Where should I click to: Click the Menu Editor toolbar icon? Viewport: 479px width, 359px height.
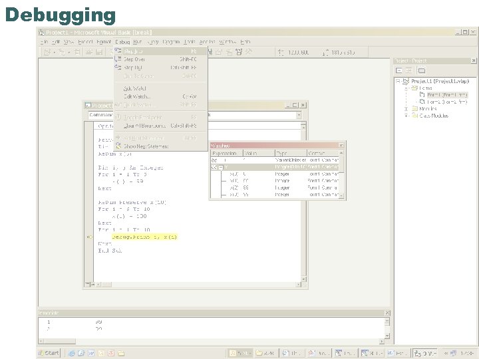tap(77, 53)
